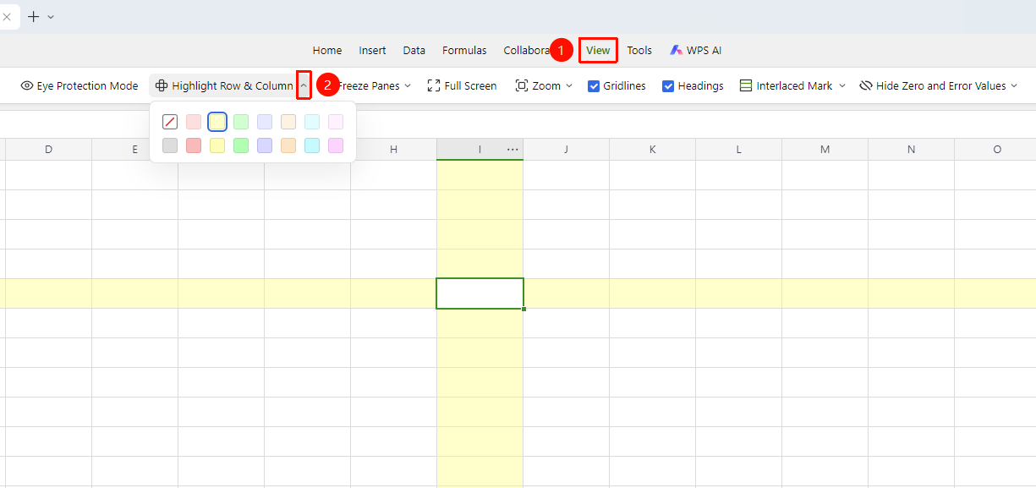Apply Interlaced Mark shading

787,85
